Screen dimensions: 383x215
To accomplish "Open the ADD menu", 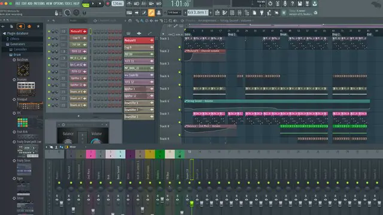I will 30,4.
